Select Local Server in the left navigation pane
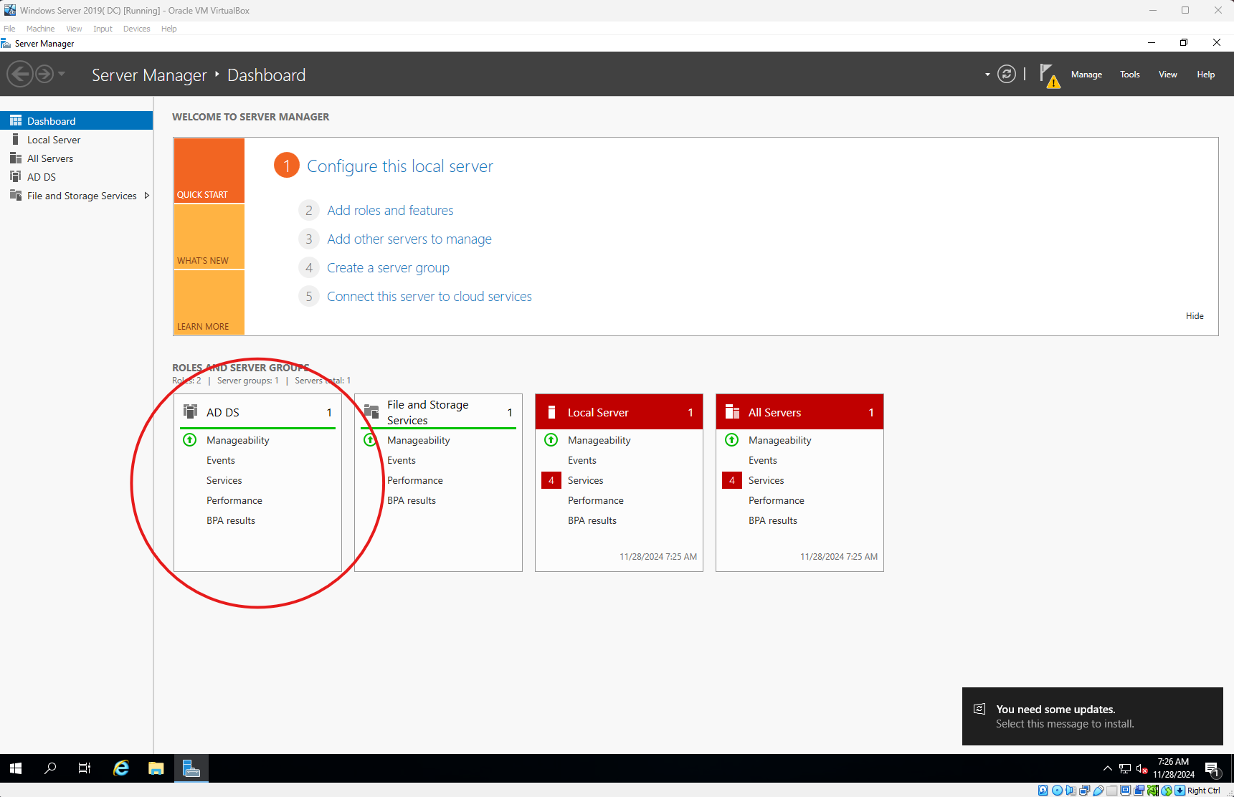This screenshot has height=797, width=1234. coord(77,140)
